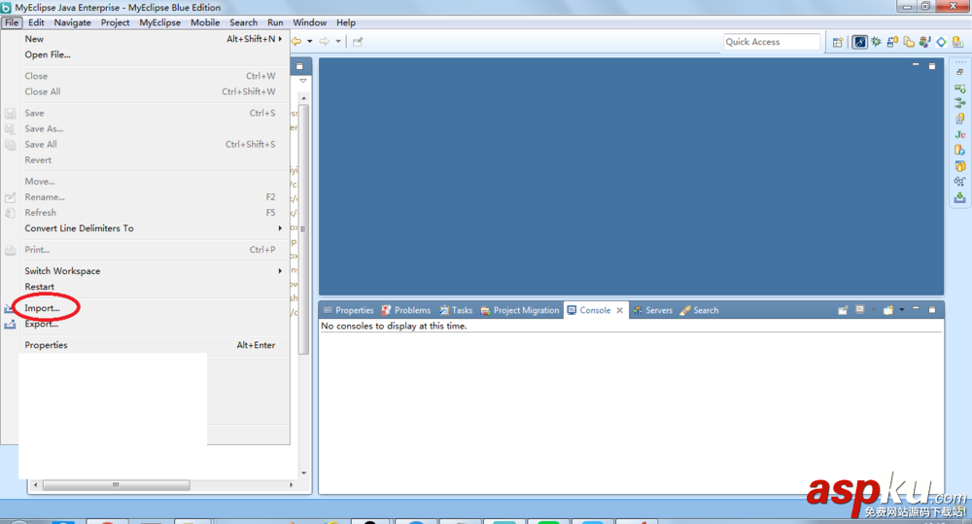Expand the Display Selected Console dropdown arrow
This screenshot has height=524, width=972.
click(874, 310)
